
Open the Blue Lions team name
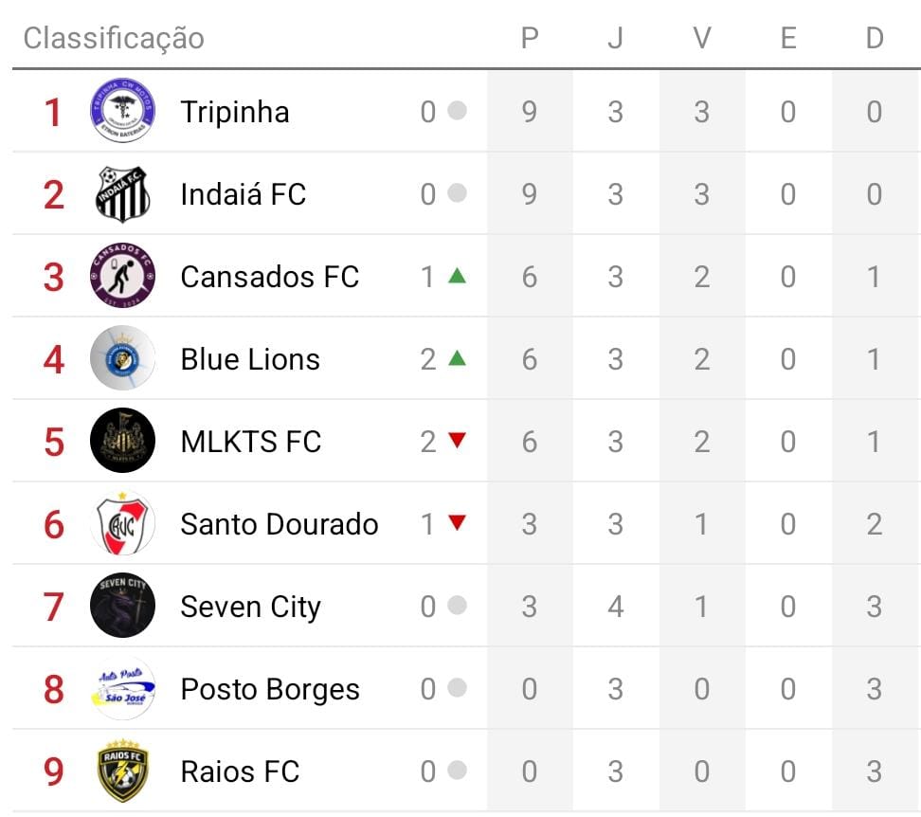pos(250,359)
